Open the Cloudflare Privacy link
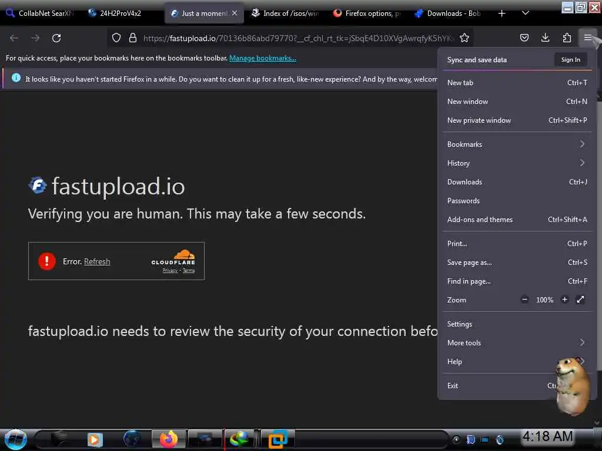The image size is (602, 451). click(x=170, y=270)
